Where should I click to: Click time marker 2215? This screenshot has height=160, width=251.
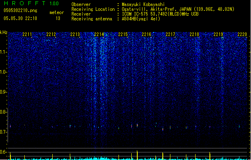123,34
